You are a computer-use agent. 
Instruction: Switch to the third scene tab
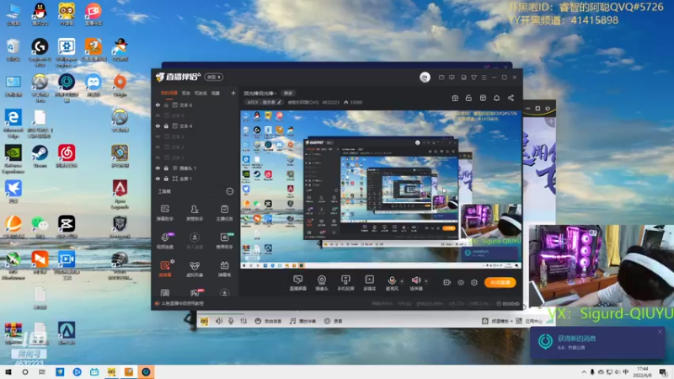[201, 93]
